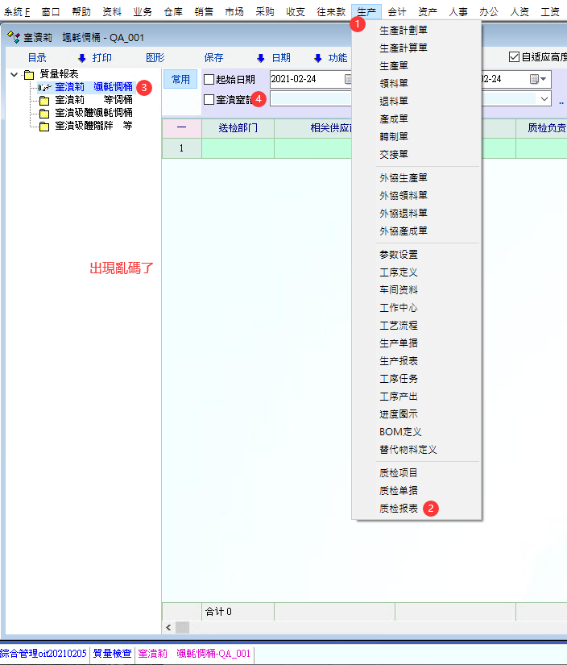Collapse the 質量報表 tree node
The image size is (567, 665).
(x=14, y=74)
